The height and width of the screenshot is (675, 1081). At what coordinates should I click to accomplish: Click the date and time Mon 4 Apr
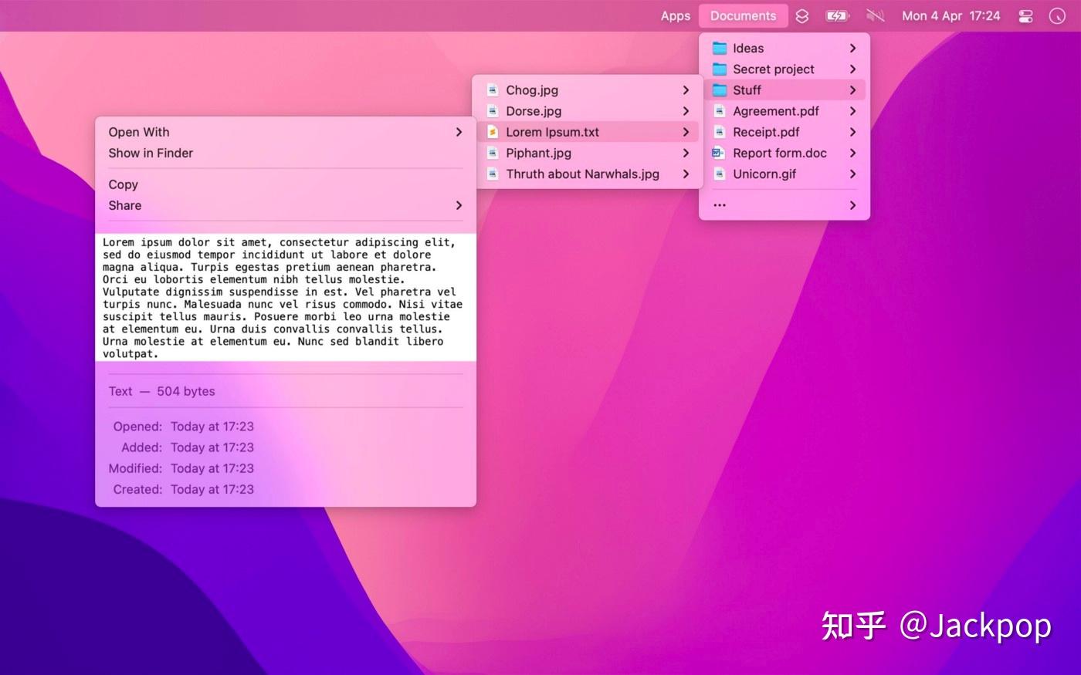tap(951, 15)
